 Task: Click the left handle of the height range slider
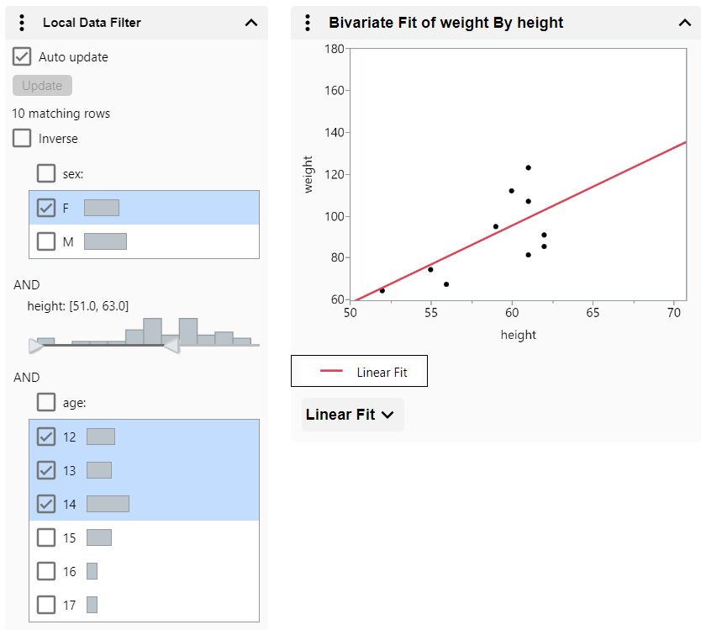pyautogui.click(x=35, y=345)
